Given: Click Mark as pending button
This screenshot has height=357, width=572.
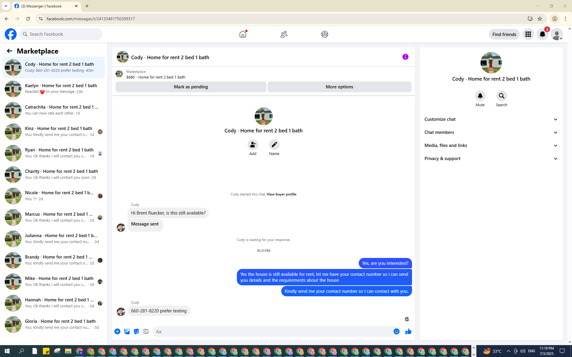Looking at the screenshot, I should pyautogui.click(x=191, y=87).
